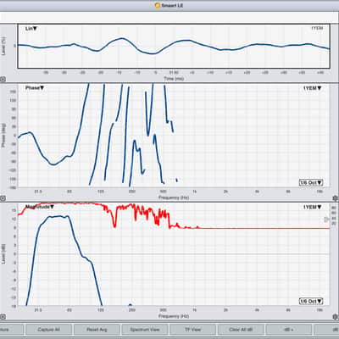Open the magnitude plot settings gear icon
Image resolution: width=339 pixels, height=339 pixels.
click(x=336, y=317)
